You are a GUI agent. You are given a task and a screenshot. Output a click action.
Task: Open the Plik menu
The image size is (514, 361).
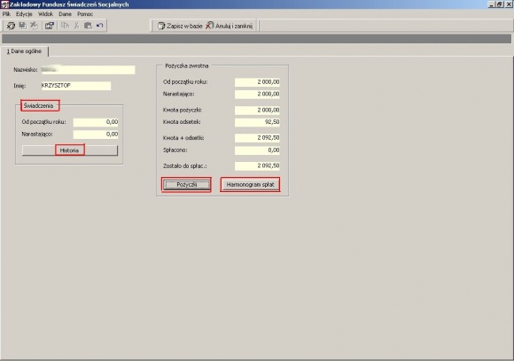coord(6,14)
